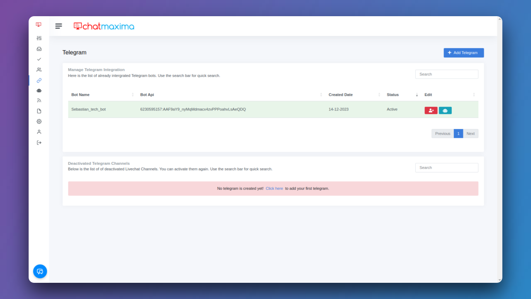The image size is (531, 299).
Task: Open the blue live chat bubble widget
Action: click(x=40, y=271)
